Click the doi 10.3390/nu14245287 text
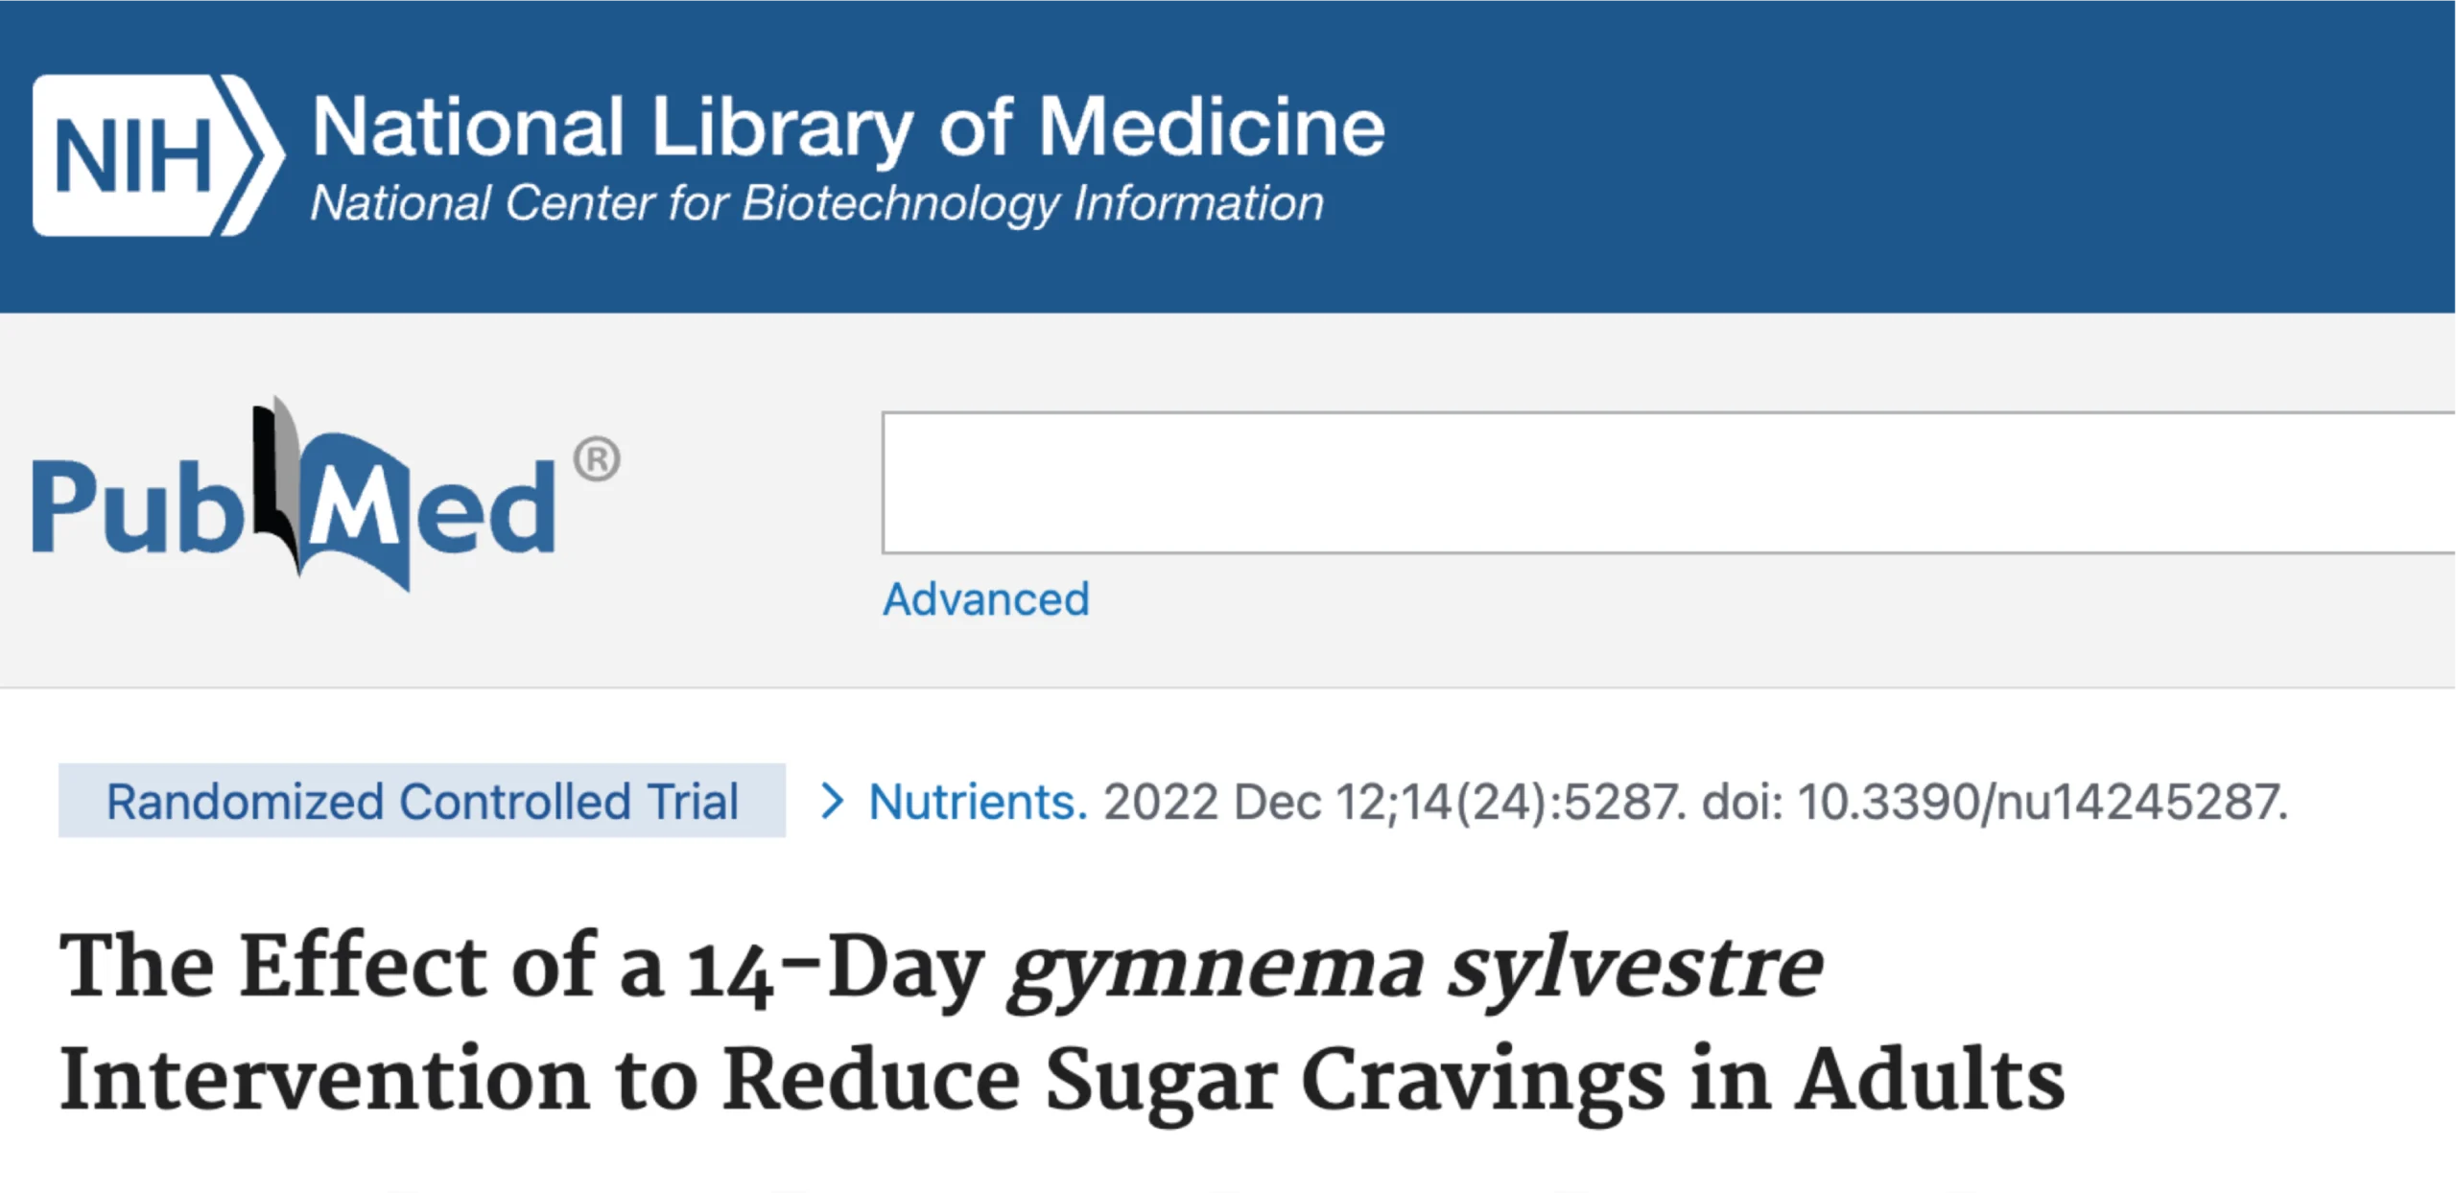2456x1193 pixels. [x=1995, y=802]
